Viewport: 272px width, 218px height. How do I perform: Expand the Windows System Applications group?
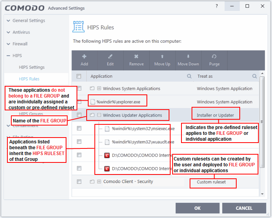[99, 89]
